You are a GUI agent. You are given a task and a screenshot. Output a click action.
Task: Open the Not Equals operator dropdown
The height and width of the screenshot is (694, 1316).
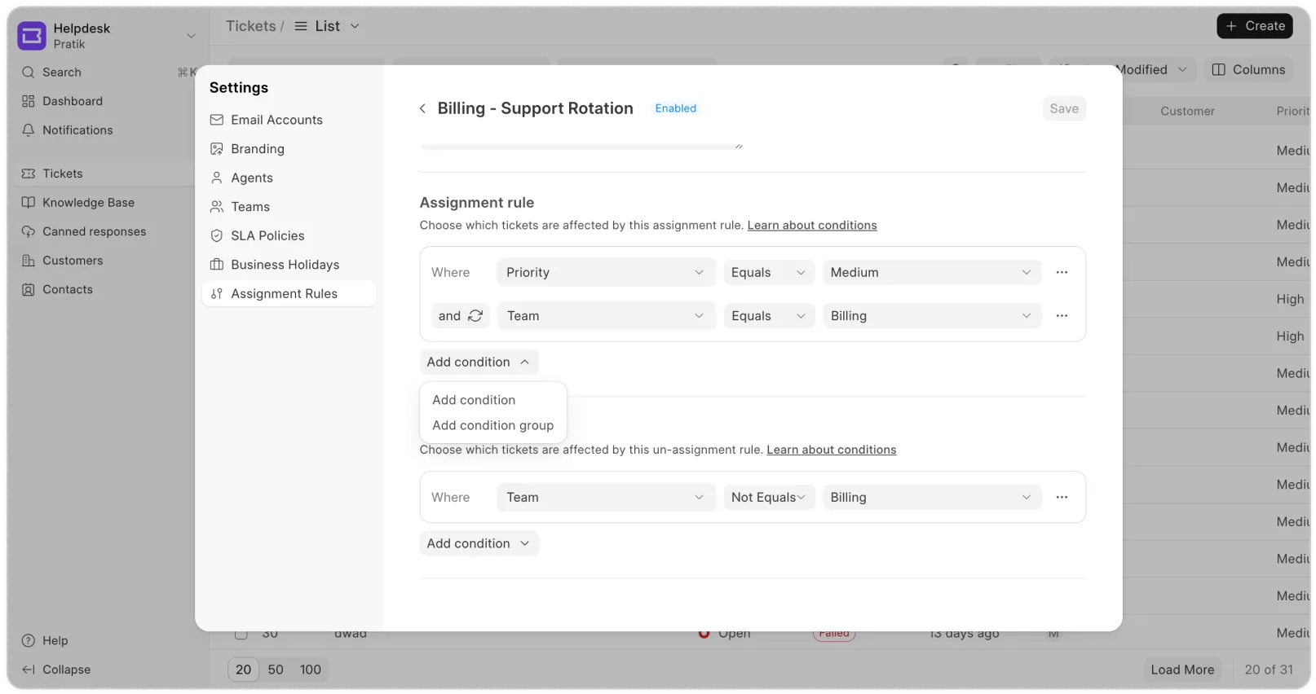(768, 497)
